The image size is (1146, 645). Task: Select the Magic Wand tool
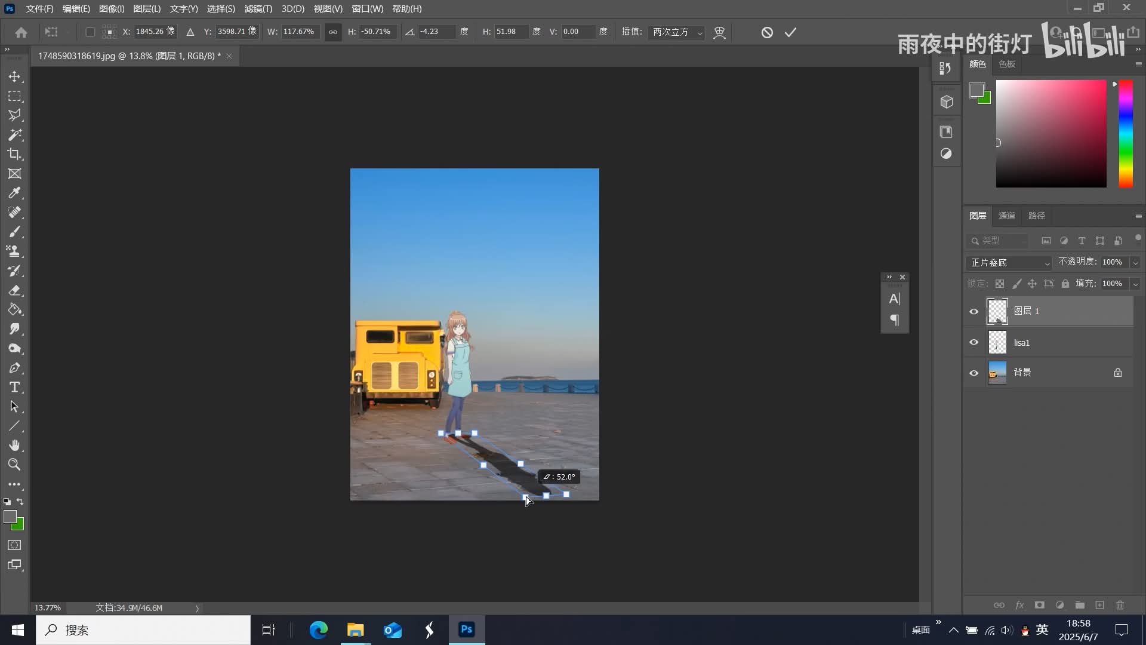click(14, 135)
